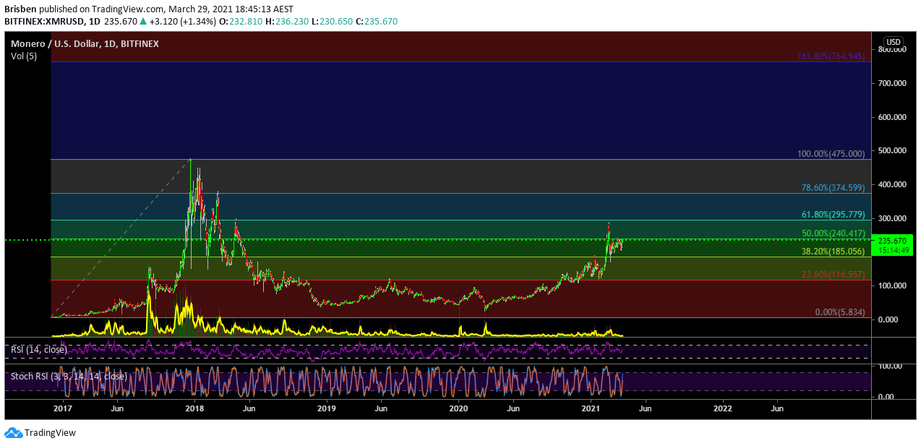
Task: Select the 2018 marker on time axis
Action: point(193,408)
